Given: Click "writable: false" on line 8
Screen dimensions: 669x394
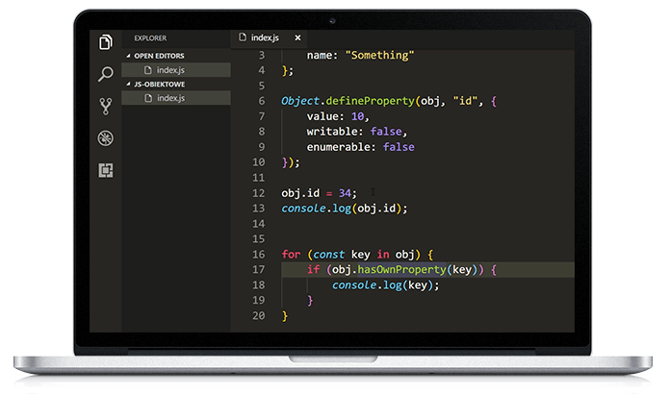Looking at the screenshot, I should 359,132.
